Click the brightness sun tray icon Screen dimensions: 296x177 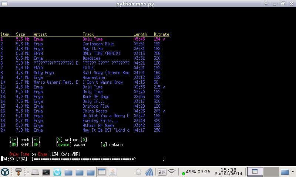click(138, 172)
